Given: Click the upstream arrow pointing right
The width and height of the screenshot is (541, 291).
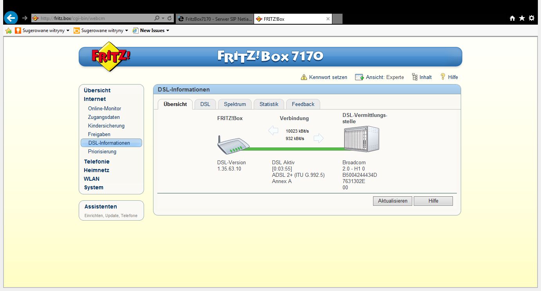Looking at the screenshot, I should click(x=319, y=138).
